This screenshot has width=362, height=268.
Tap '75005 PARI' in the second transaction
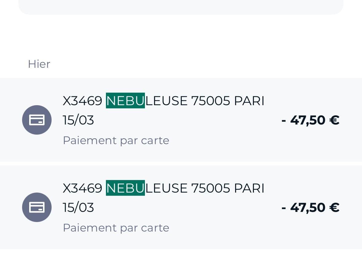(228, 188)
